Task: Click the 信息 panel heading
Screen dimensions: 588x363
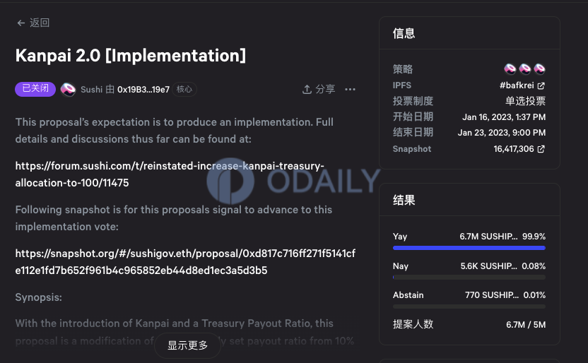Action: coord(404,33)
